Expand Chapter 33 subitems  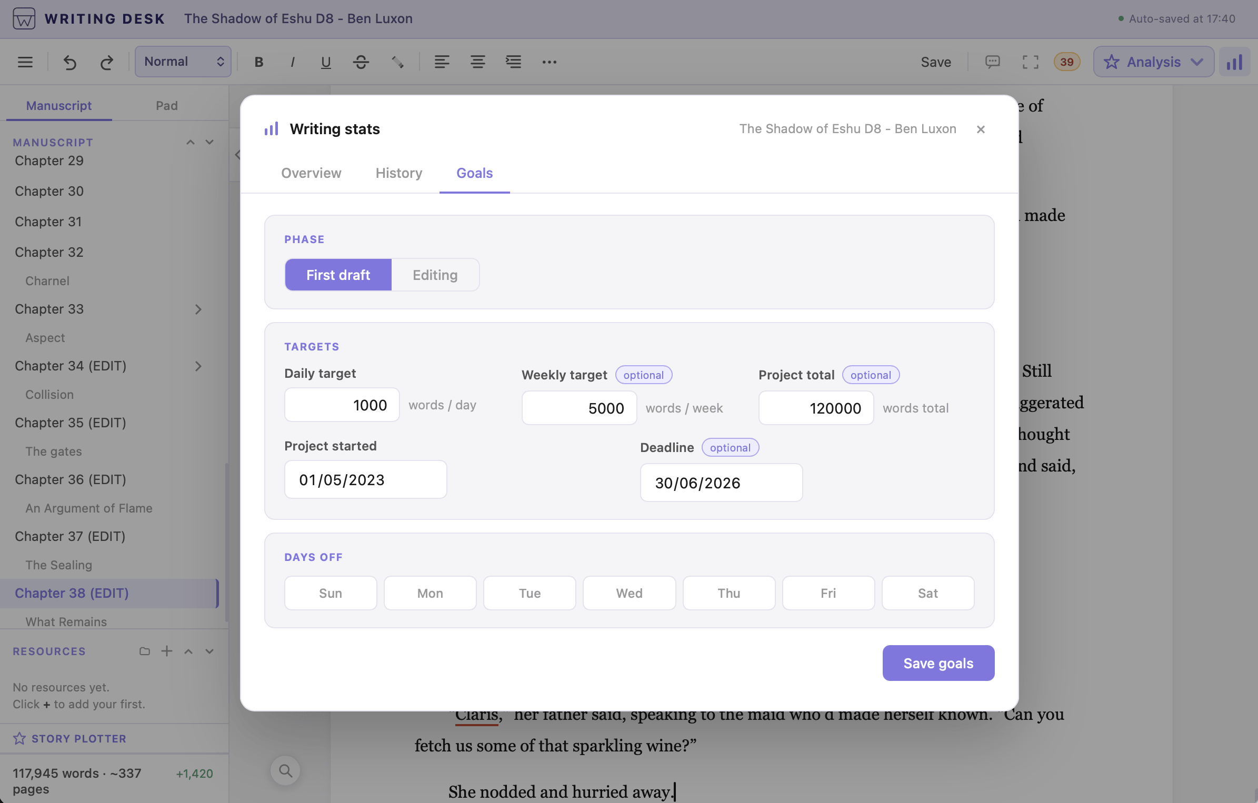point(198,309)
